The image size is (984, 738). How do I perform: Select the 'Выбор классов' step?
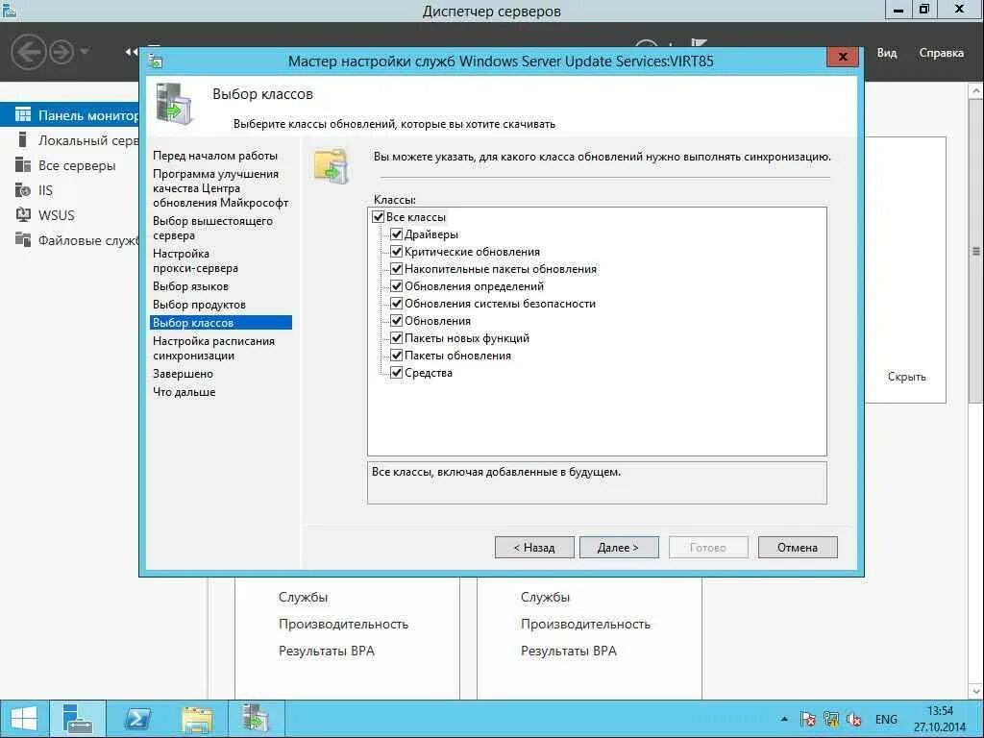pyautogui.click(x=221, y=323)
